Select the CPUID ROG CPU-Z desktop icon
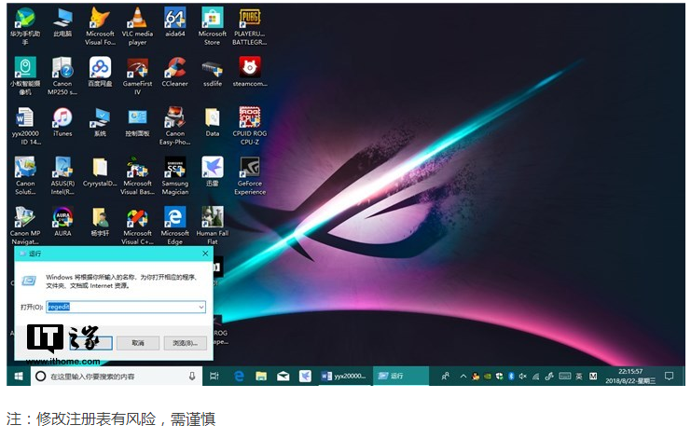 click(249, 126)
